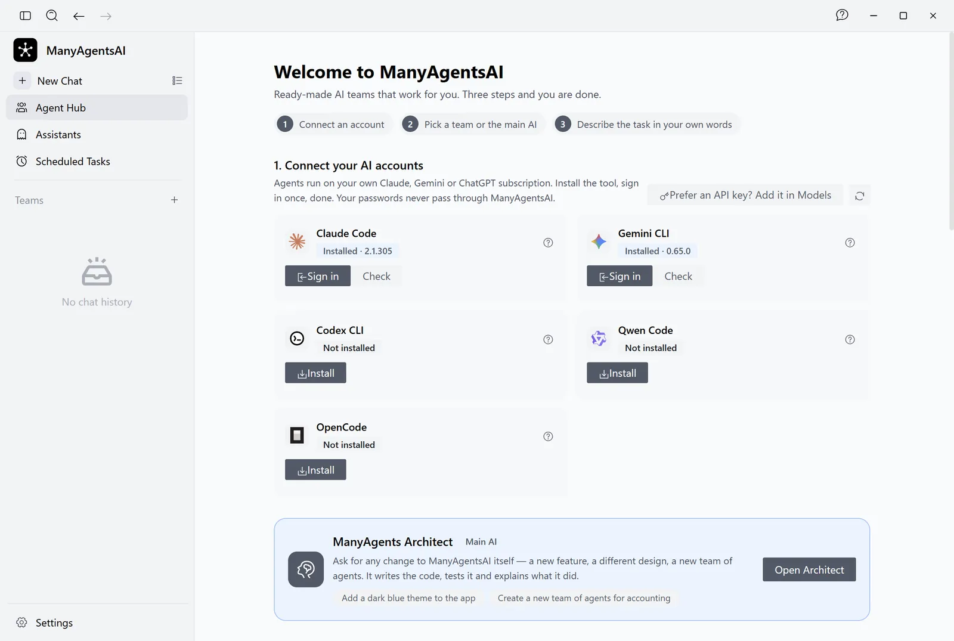The height and width of the screenshot is (641, 954).
Task: Go to Assistants section
Action: point(97,135)
